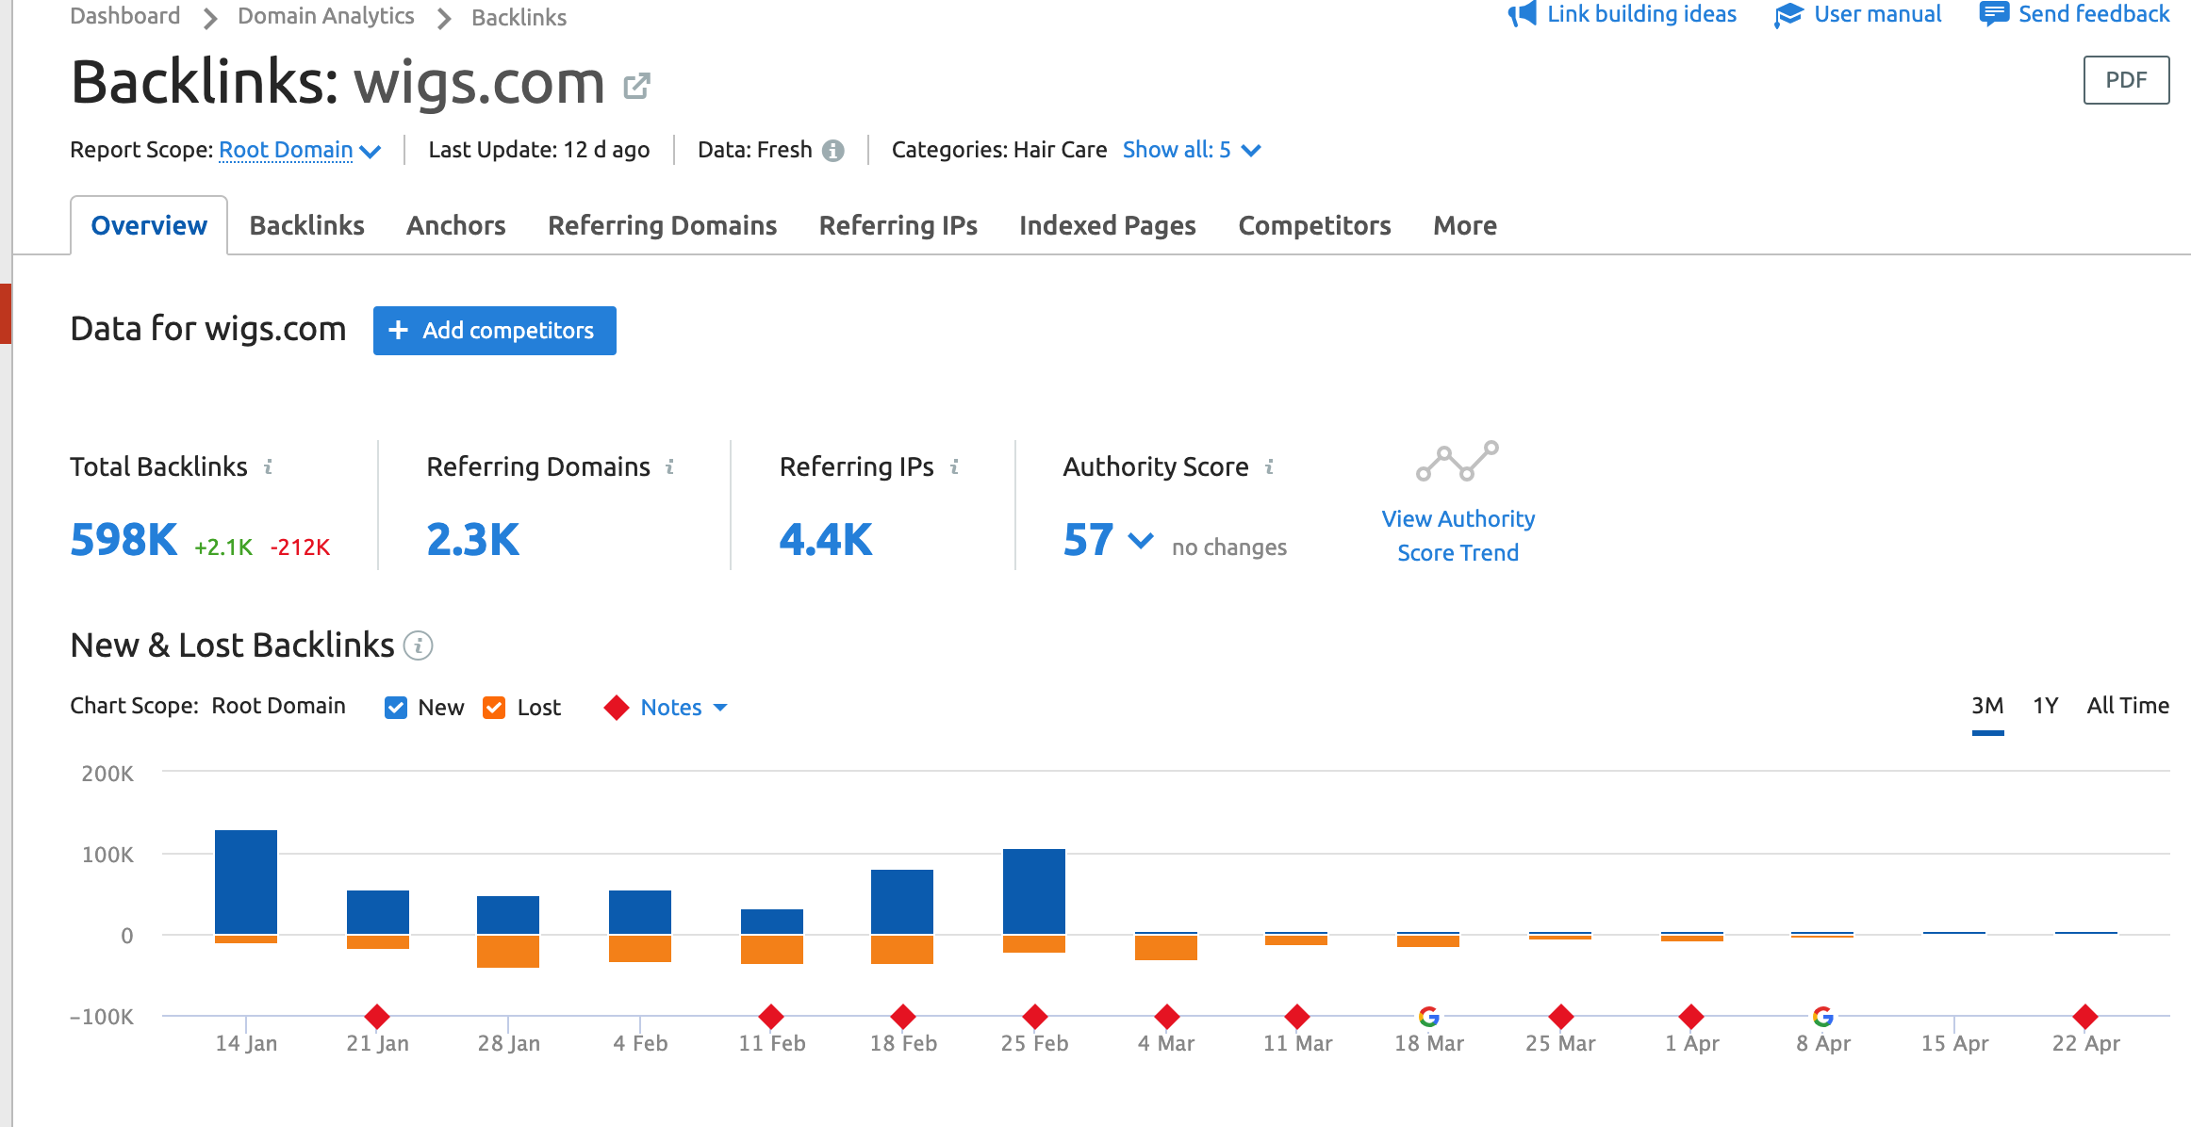The width and height of the screenshot is (2191, 1127).
Task: Click the note marker at 25 Mar
Action: (x=1561, y=1017)
